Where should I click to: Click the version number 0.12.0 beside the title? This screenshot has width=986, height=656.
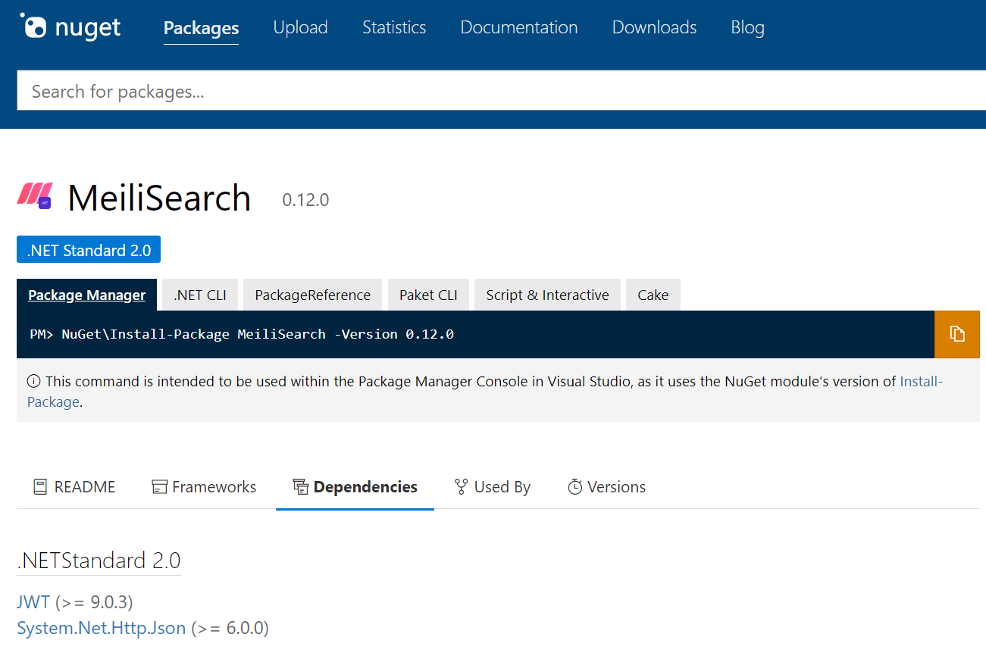(305, 200)
